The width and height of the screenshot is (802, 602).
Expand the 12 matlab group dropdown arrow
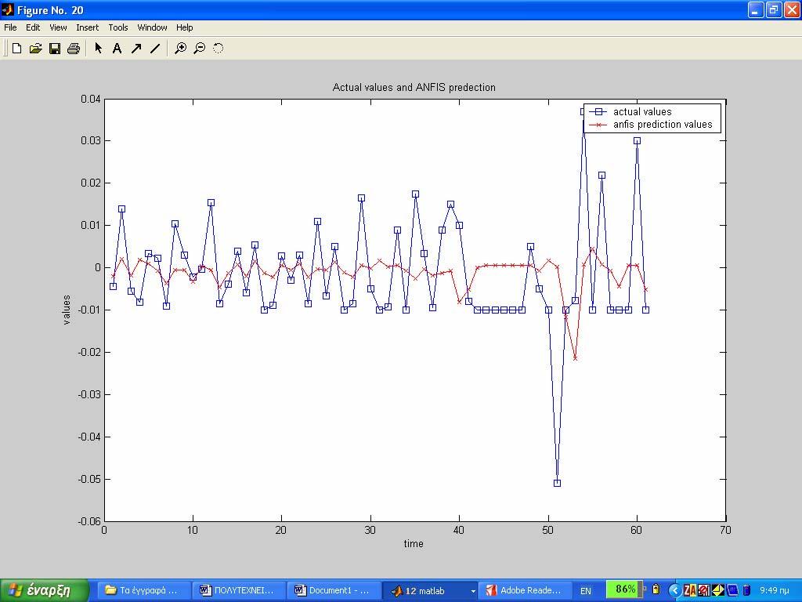[x=472, y=591]
